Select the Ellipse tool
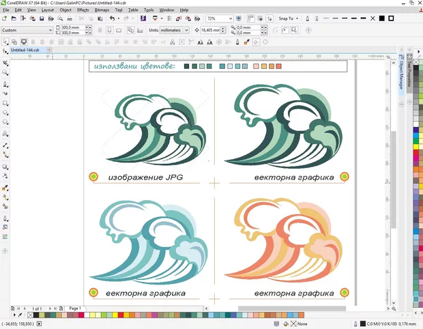 pos(5,113)
